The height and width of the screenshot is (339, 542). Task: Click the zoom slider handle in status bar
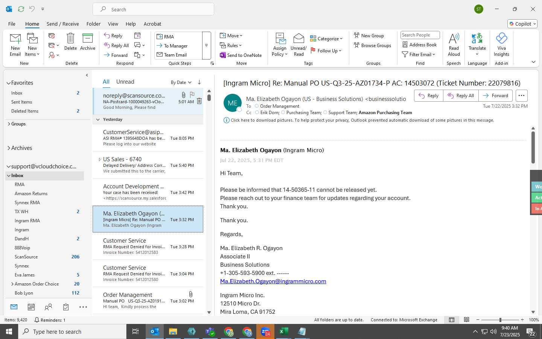[500, 320]
